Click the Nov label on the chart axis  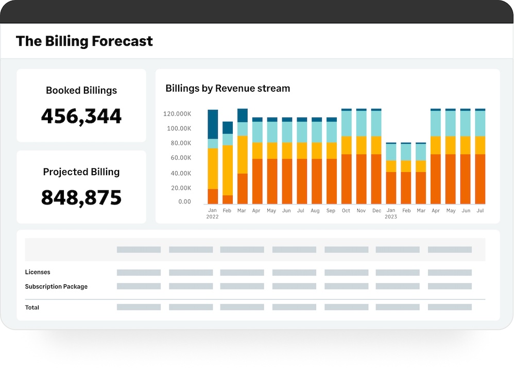(x=362, y=211)
